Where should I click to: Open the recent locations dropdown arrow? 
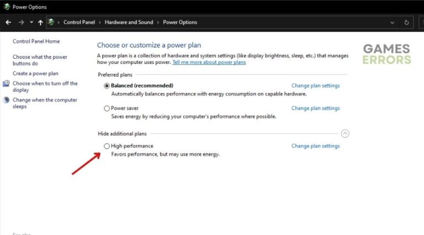31,23
